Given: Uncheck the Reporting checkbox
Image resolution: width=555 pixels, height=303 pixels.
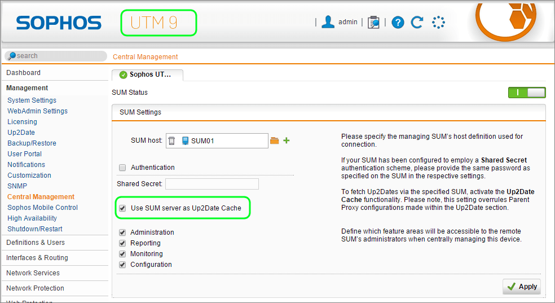Looking at the screenshot, I should tap(122, 243).
